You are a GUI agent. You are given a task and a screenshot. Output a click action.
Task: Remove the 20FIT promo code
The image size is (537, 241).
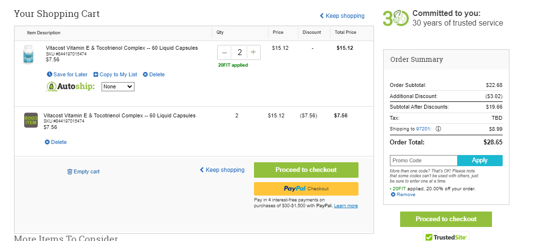click(403, 195)
